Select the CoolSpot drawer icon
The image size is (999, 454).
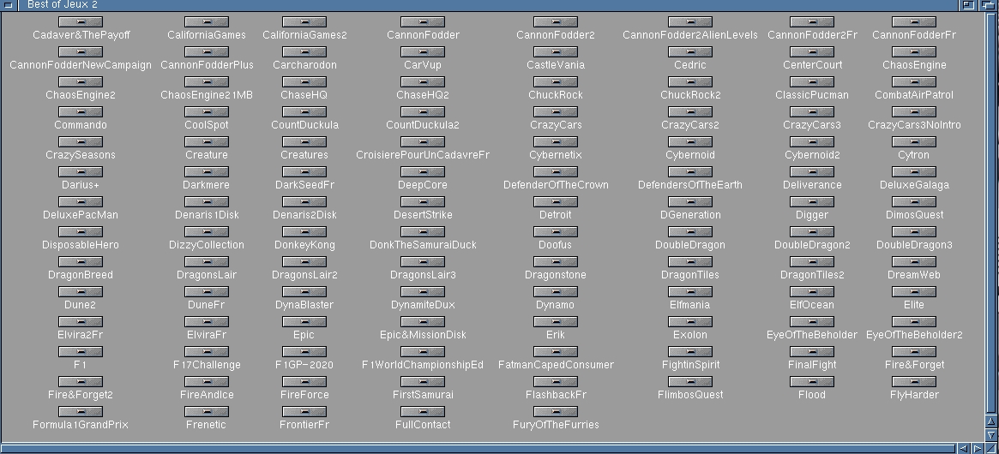click(x=207, y=111)
